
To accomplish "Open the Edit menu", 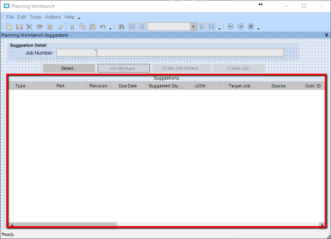I will [x=21, y=17].
